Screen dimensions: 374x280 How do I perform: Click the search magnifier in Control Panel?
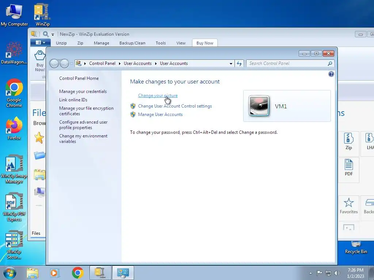330,63
